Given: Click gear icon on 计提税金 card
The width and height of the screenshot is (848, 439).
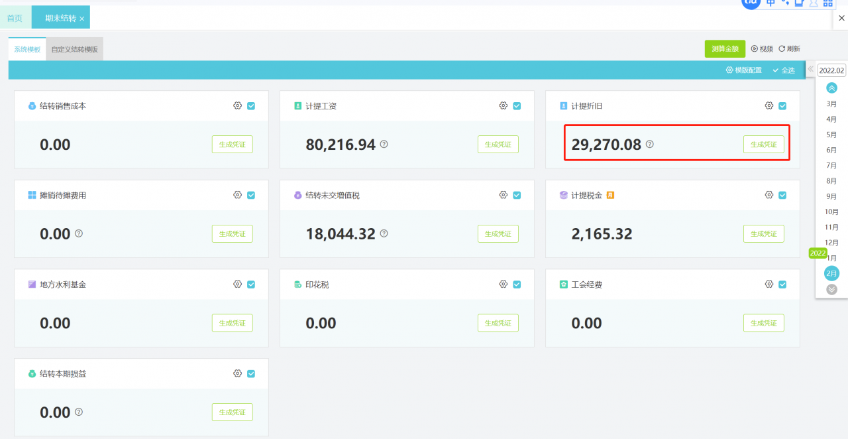Looking at the screenshot, I should click(x=768, y=195).
